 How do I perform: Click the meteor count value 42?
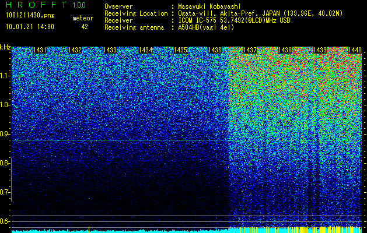click(x=85, y=27)
